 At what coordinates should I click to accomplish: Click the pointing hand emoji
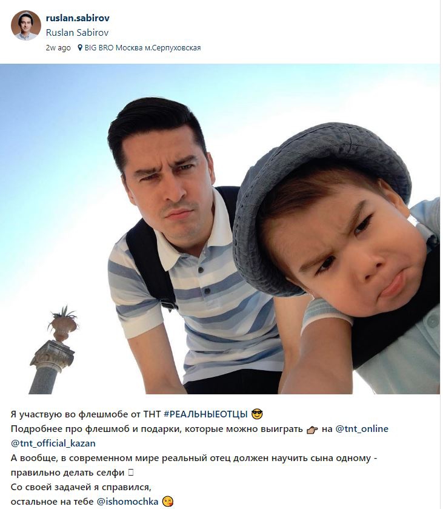pyautogui.click(x=312, y=430)
